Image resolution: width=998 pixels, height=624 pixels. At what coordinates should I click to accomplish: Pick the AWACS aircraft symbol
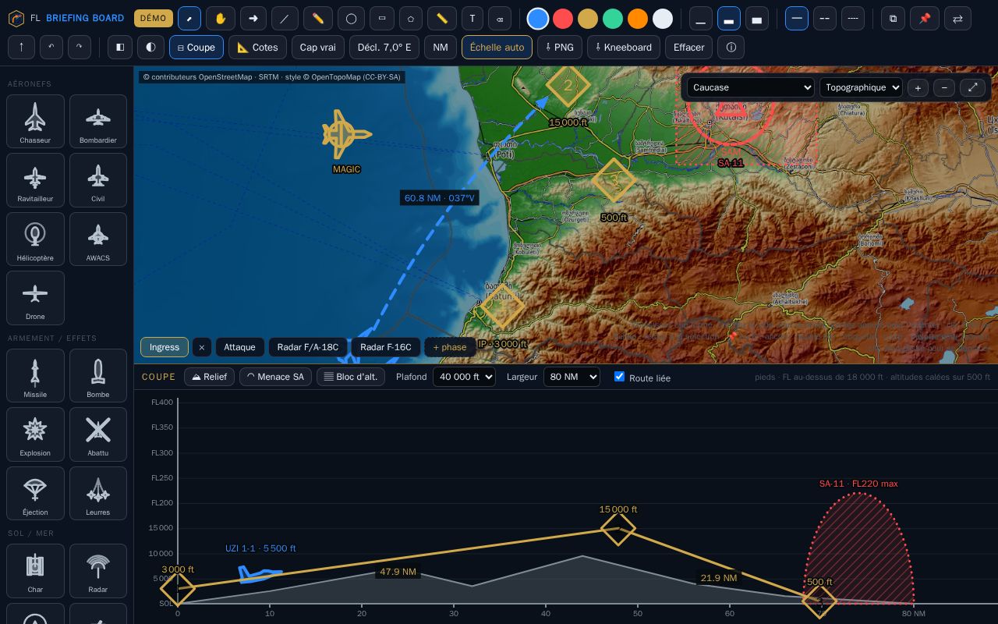(x=98, y=239)
